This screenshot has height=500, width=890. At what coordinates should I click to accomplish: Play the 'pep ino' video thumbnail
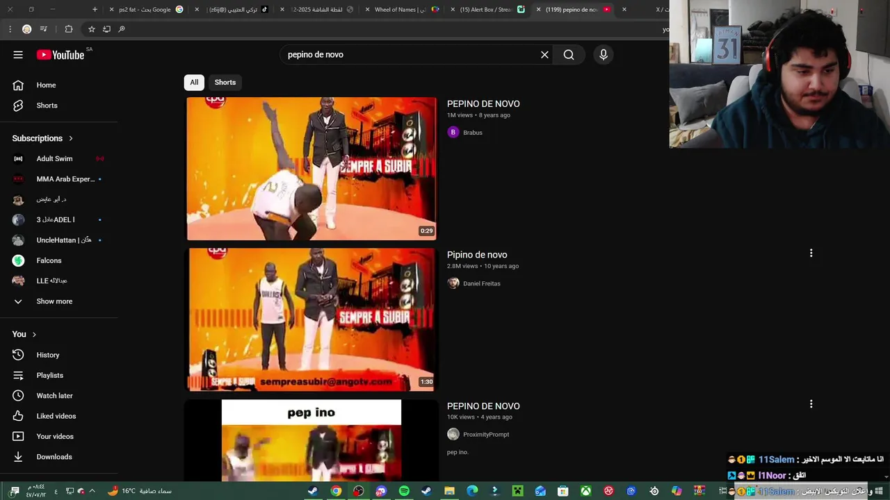pyautogui.click(x=311, y=440)
